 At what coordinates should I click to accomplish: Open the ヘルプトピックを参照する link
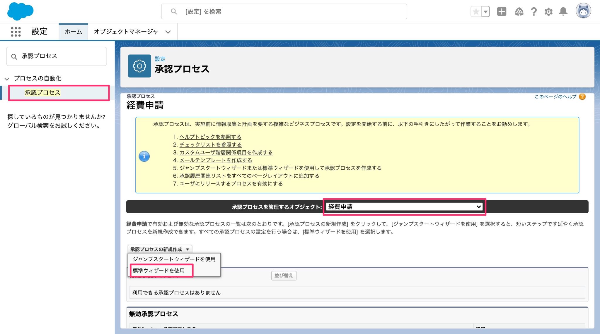tap(210, 137)
